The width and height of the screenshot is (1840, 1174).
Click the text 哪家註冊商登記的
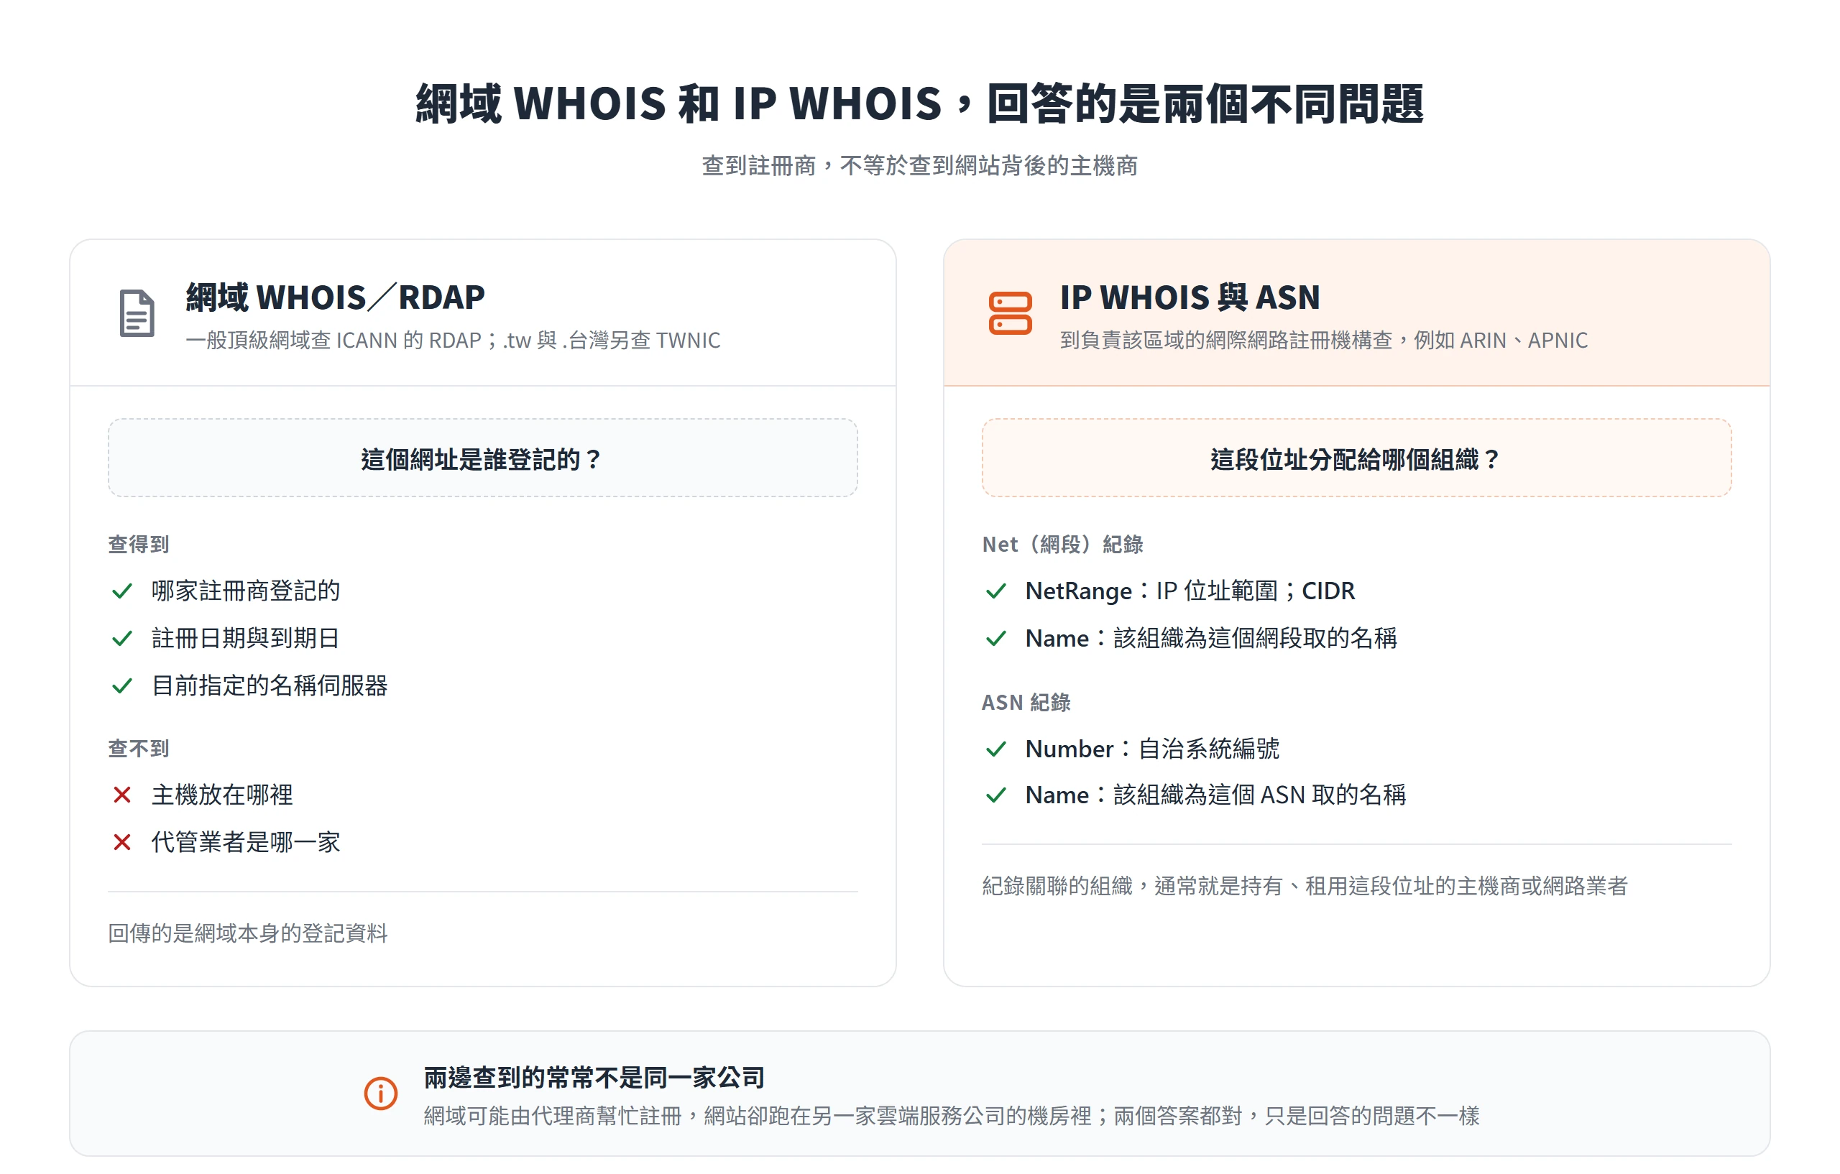pyautogui.click(x=245, y=591)
